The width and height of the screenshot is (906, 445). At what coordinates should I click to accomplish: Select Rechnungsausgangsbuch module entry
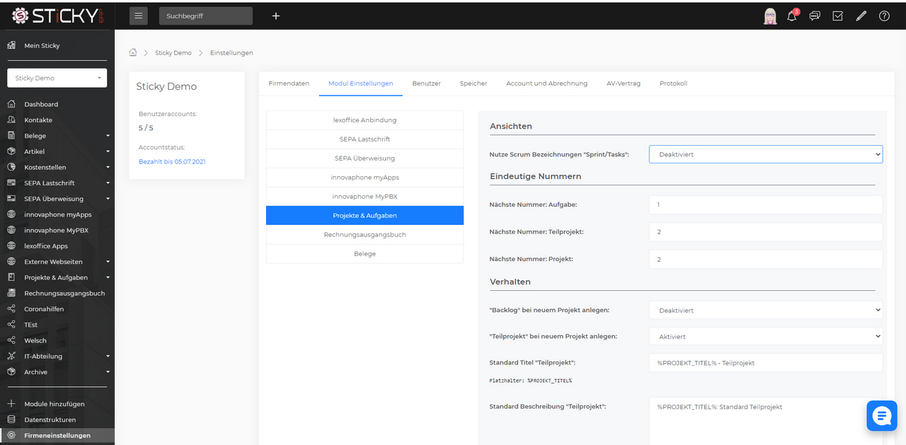tap(365, 234)
